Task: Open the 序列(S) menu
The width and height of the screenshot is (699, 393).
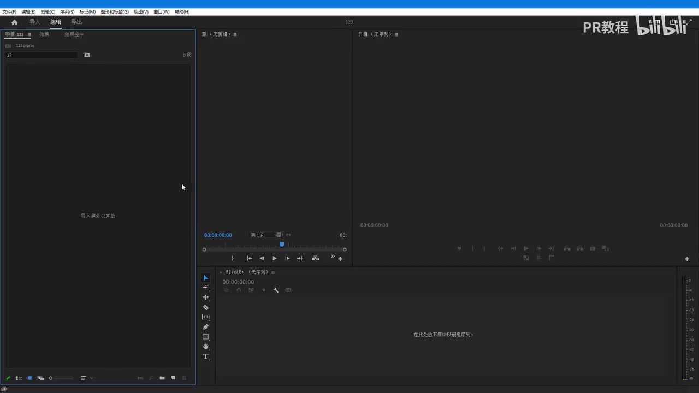Action: coord(67,12)
